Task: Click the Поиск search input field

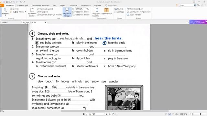Action: tap(186, 5)
